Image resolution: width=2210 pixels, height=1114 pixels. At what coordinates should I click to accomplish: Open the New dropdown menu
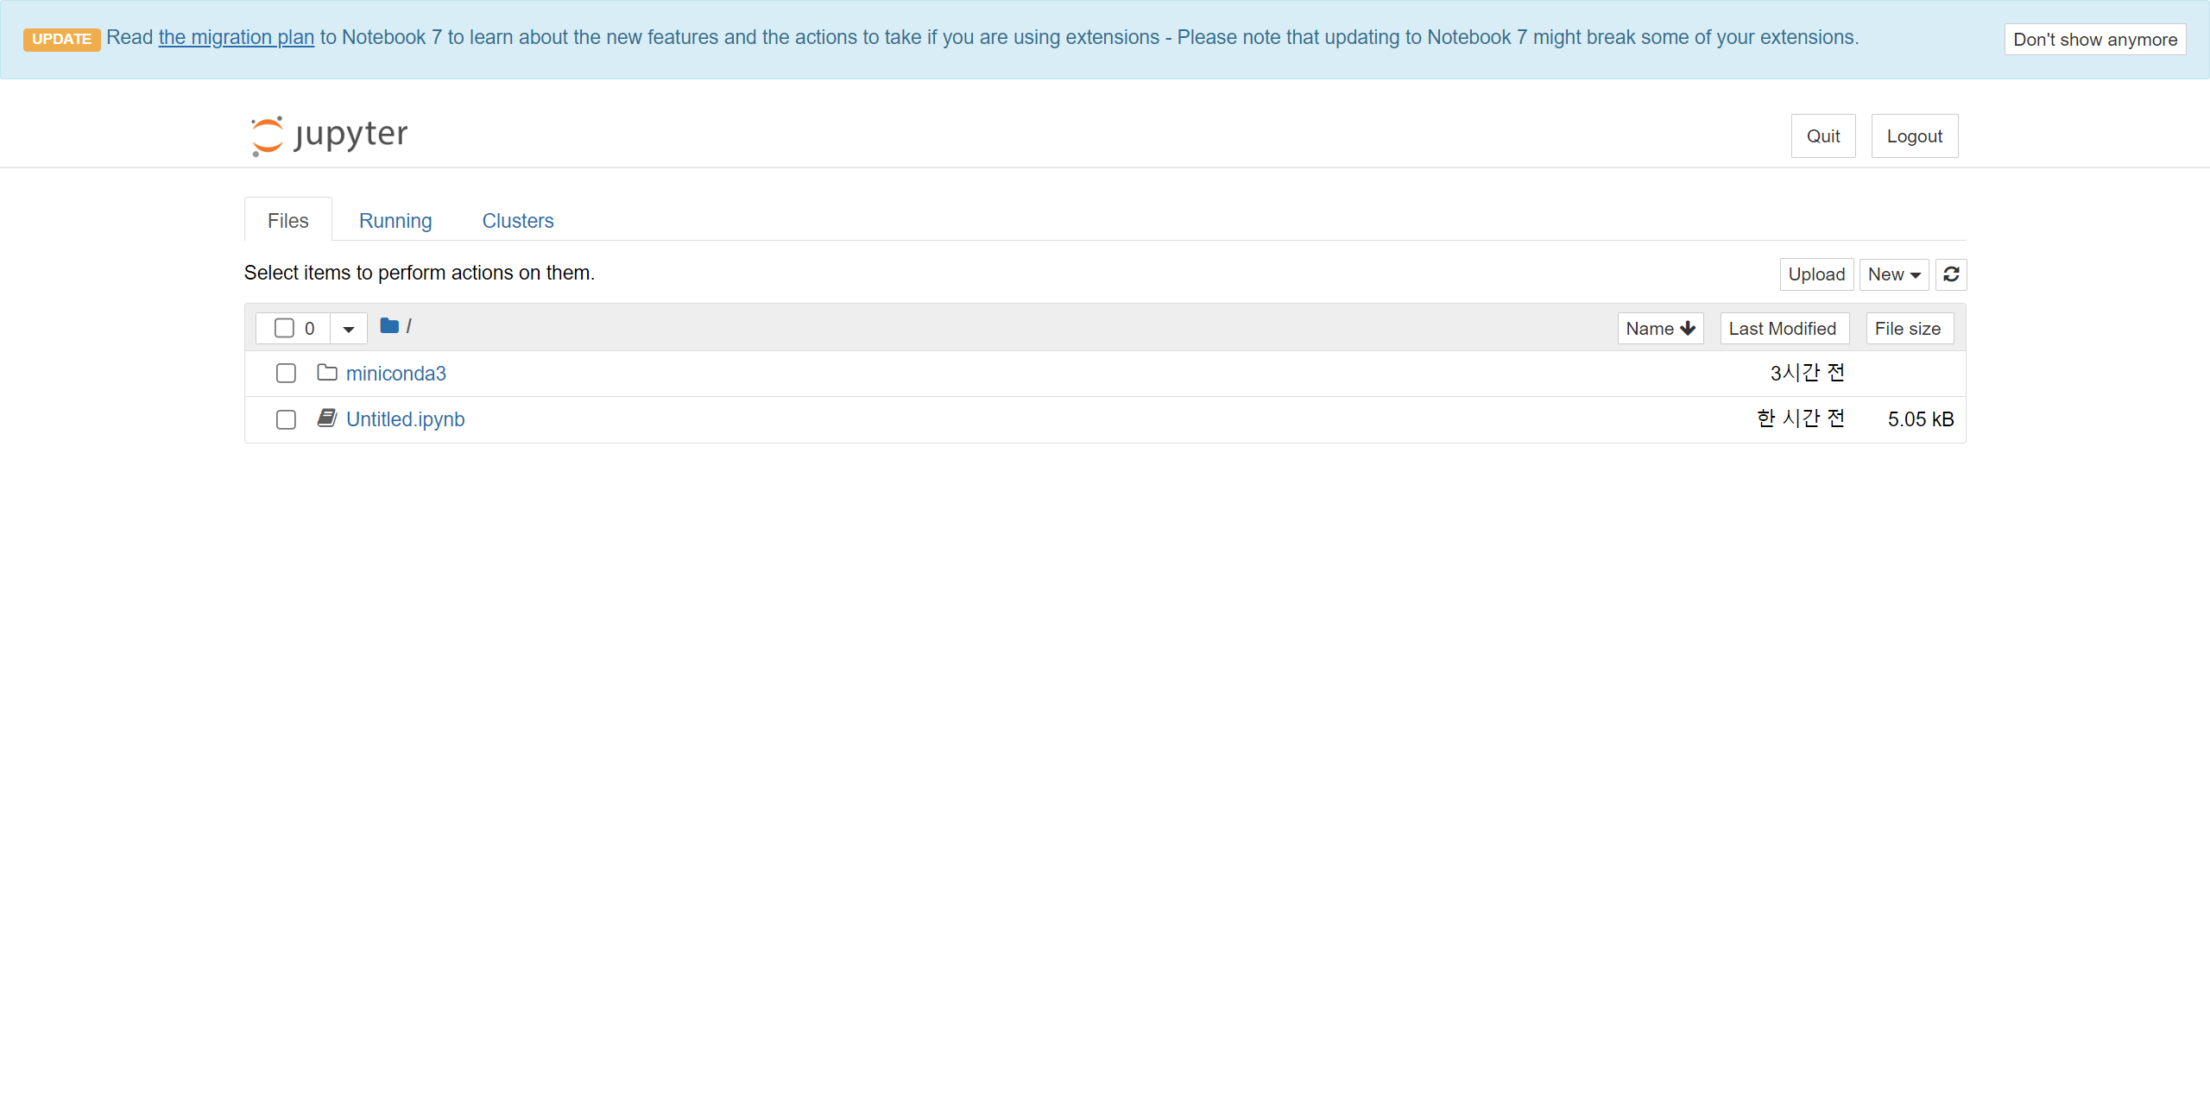(x=1893, y=274)
